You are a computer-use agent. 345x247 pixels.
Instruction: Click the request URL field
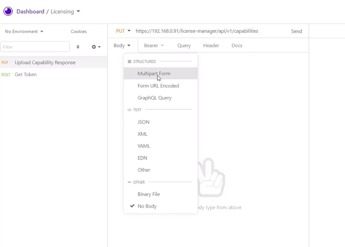click(x=197, y=31)
